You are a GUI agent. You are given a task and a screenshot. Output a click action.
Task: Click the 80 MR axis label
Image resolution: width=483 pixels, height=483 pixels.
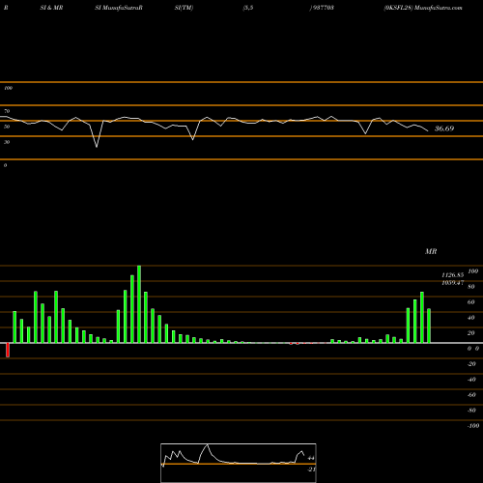(471, 287)
